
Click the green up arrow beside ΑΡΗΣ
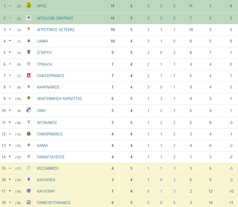tap(10, 6)
